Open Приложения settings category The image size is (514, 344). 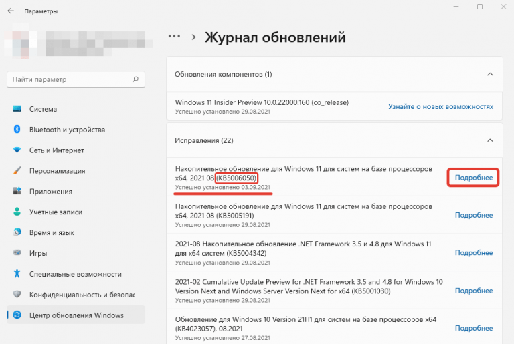point(76,191)
